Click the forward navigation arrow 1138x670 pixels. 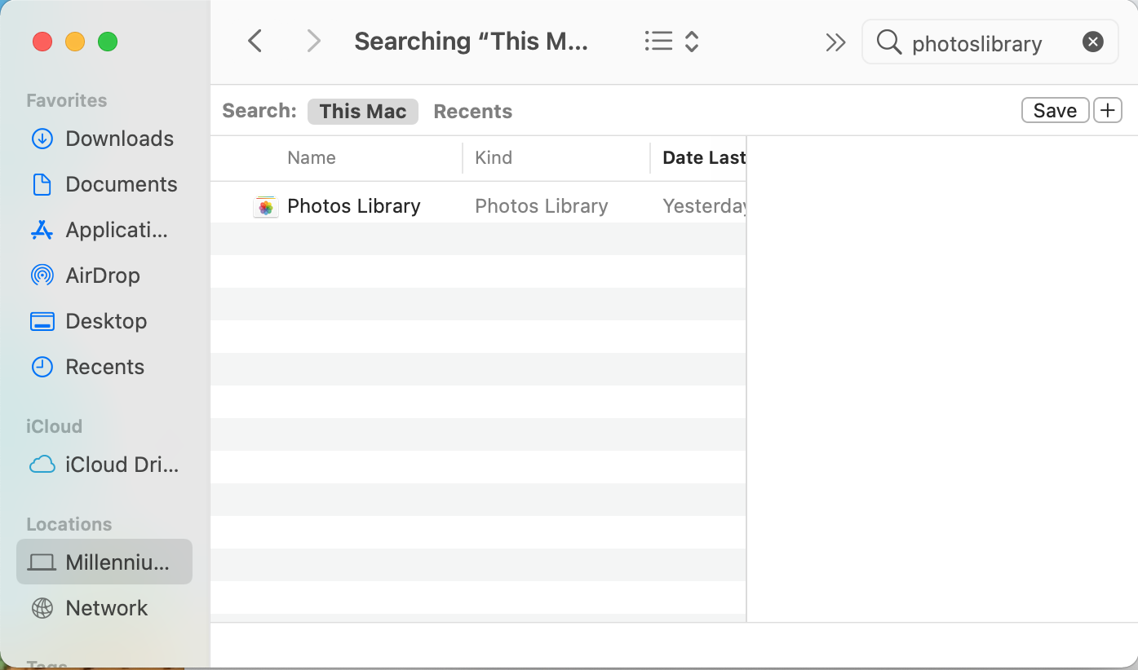click(x=313, y=42)
